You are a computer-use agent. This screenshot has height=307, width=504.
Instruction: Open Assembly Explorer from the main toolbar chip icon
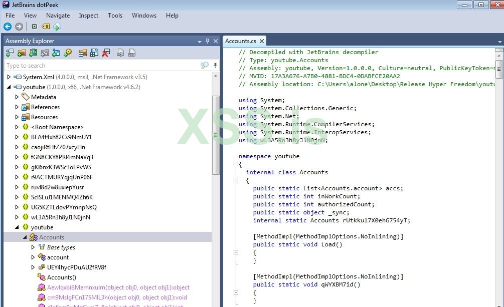[x=34, y=27]
